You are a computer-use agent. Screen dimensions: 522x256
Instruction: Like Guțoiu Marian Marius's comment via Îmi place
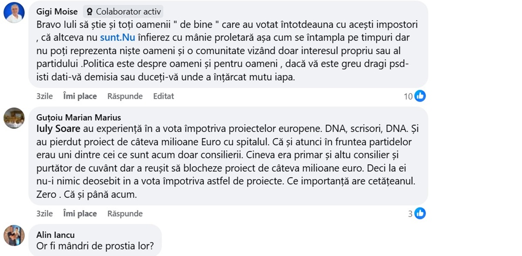[x=80, y=213]
